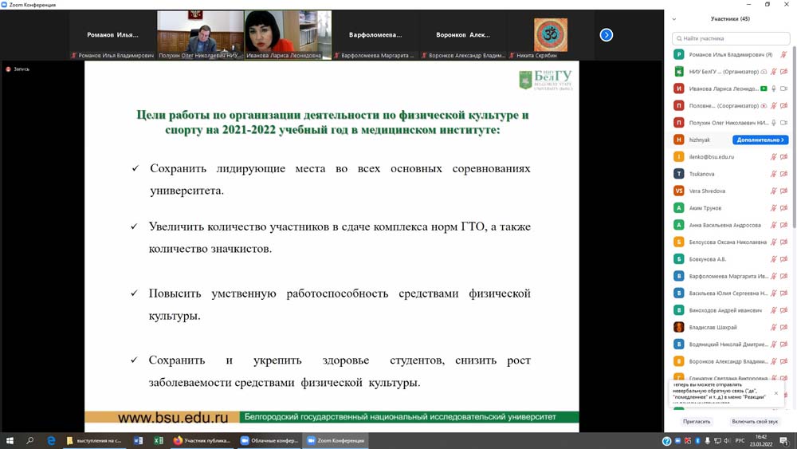
Task: Toggle Tsukanova's muted microphone icon
Action: click(x=774, y=174)
